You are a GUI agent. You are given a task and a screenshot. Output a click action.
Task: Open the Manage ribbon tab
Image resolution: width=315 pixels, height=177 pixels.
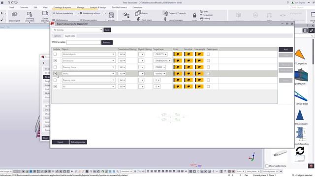(80, 7)
